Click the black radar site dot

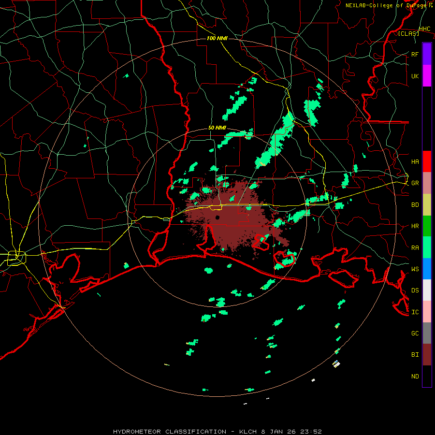[217, 217]
